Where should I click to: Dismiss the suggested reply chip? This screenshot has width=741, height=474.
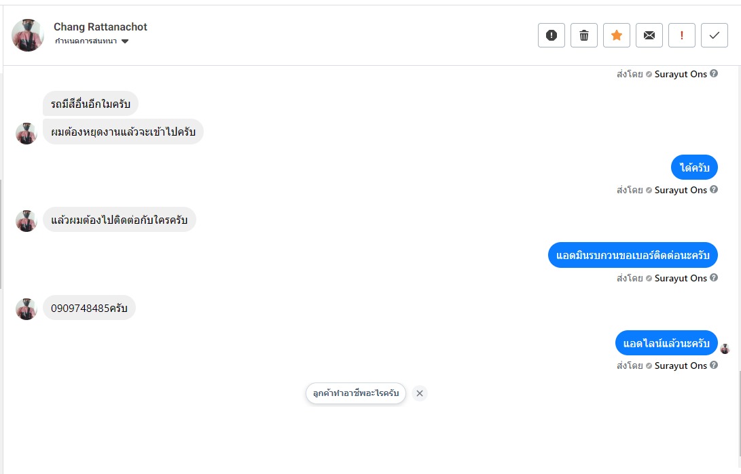420,393
